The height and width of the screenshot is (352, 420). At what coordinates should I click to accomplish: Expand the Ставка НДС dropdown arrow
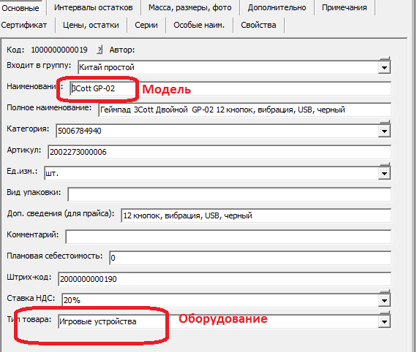point(384,301)
